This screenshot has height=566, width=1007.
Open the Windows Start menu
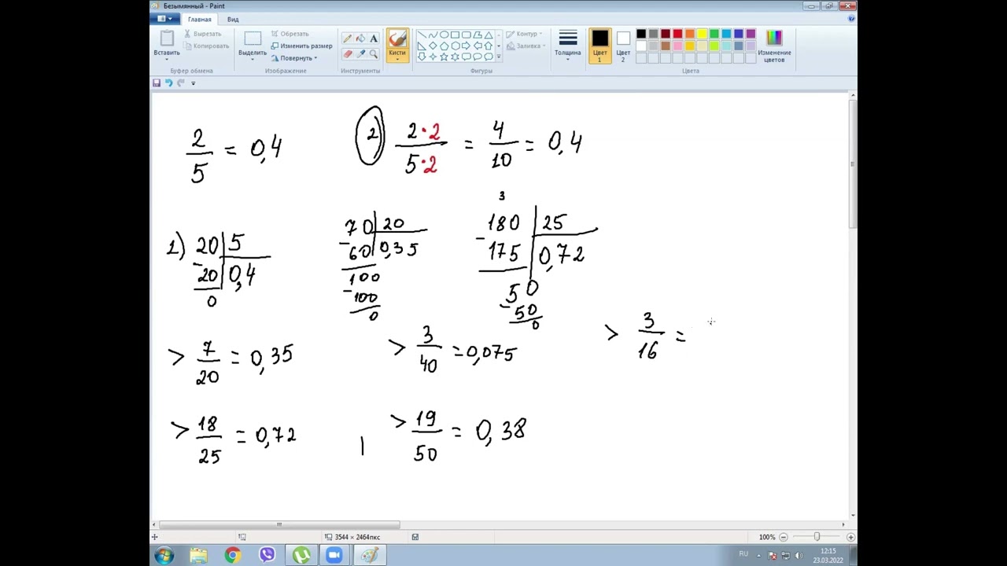tap(164, 556)
